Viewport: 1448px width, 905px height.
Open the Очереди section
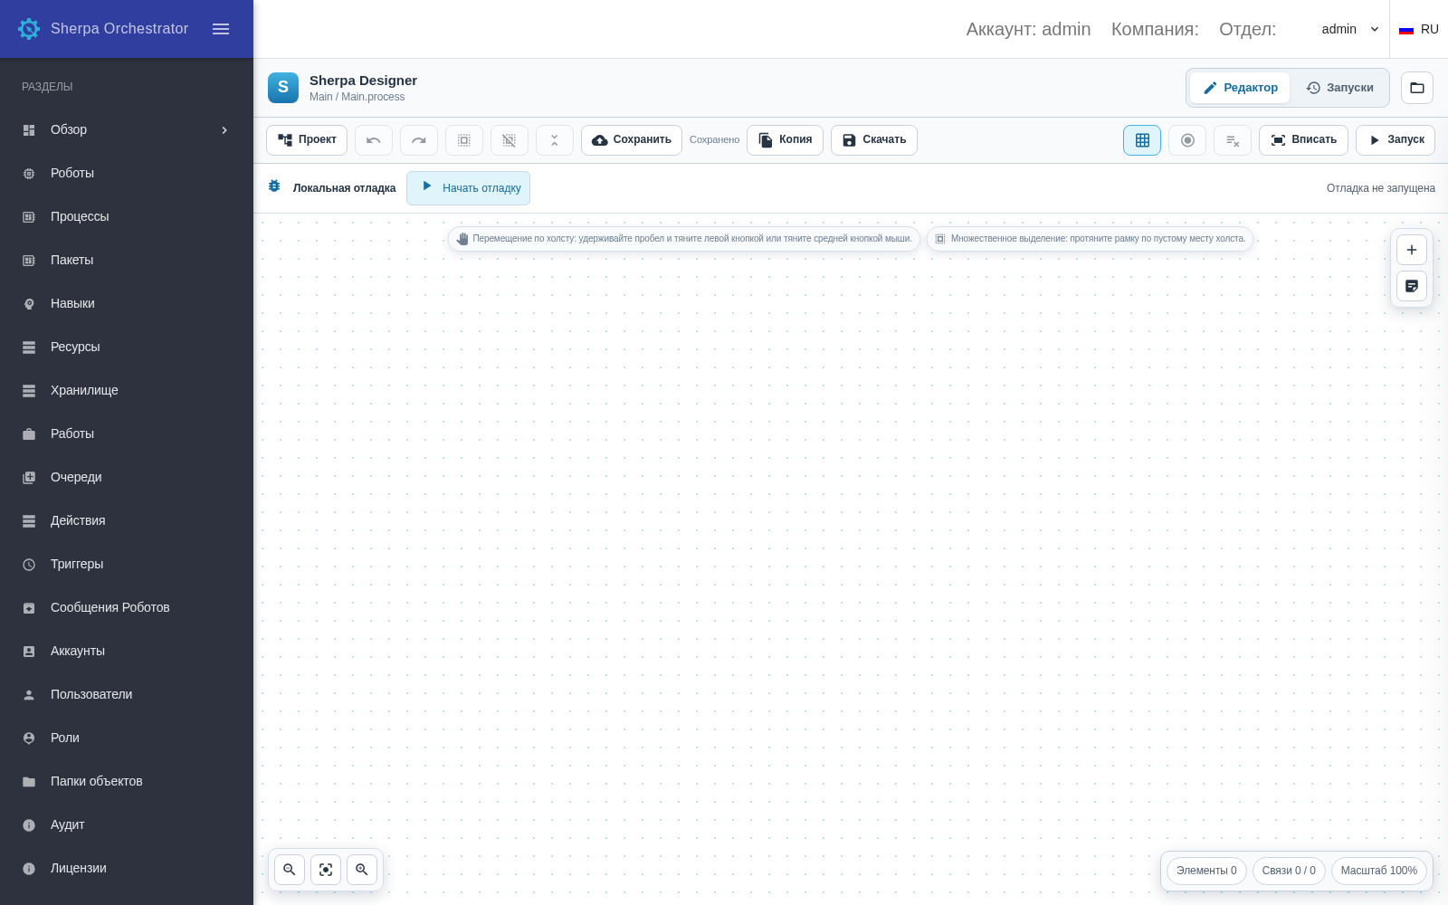click(127, 477)
